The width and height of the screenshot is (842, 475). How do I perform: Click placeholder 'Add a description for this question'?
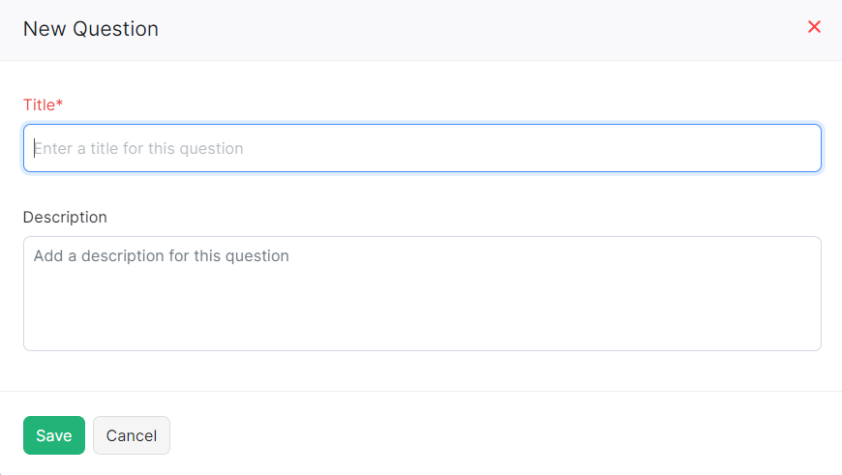[x=162, y=256]
